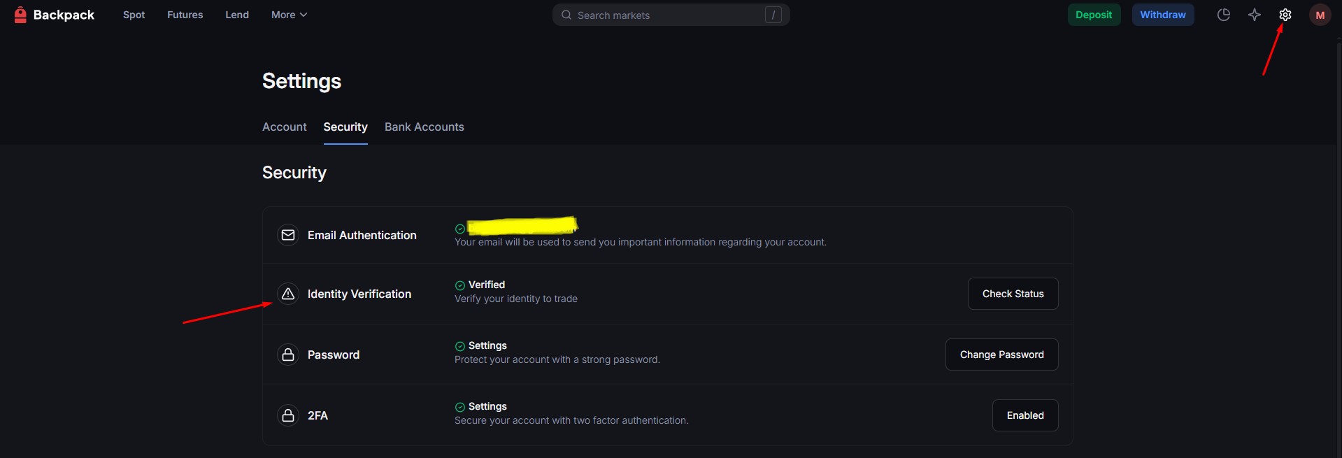1342x458 pixels.
Task: Toggle the 2FA Enabled button
Action: 1025,415
